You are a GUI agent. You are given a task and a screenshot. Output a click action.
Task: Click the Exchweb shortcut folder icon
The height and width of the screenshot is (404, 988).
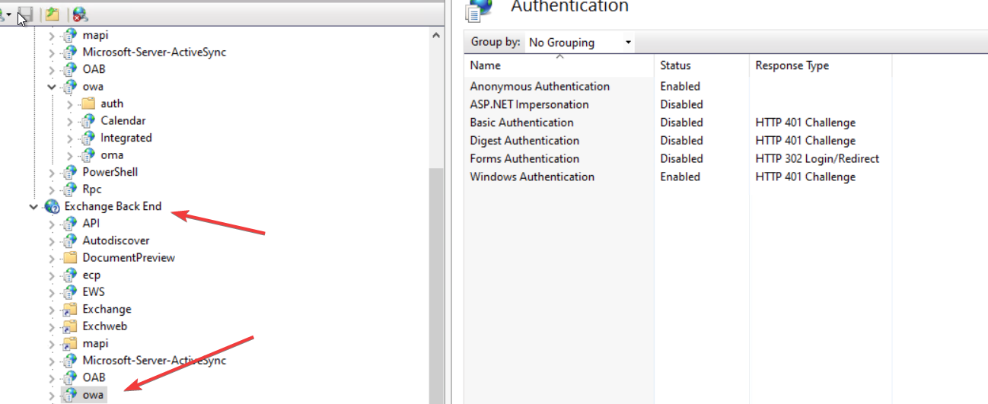[70, 326]
